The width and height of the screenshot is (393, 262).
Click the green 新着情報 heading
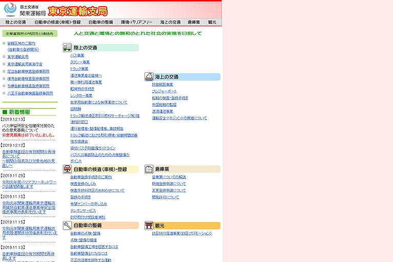point(19,112)
